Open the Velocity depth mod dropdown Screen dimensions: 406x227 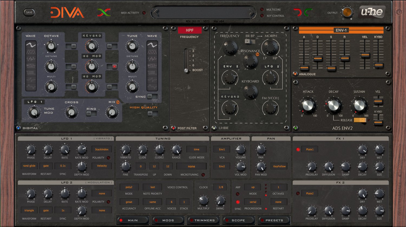[x=102, y=166]
